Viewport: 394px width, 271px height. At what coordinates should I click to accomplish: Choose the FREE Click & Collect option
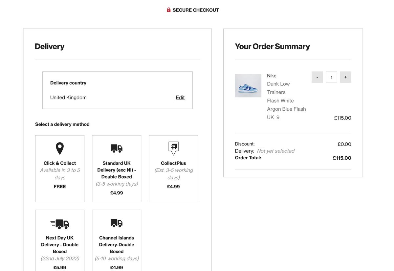tap(60, 169)
